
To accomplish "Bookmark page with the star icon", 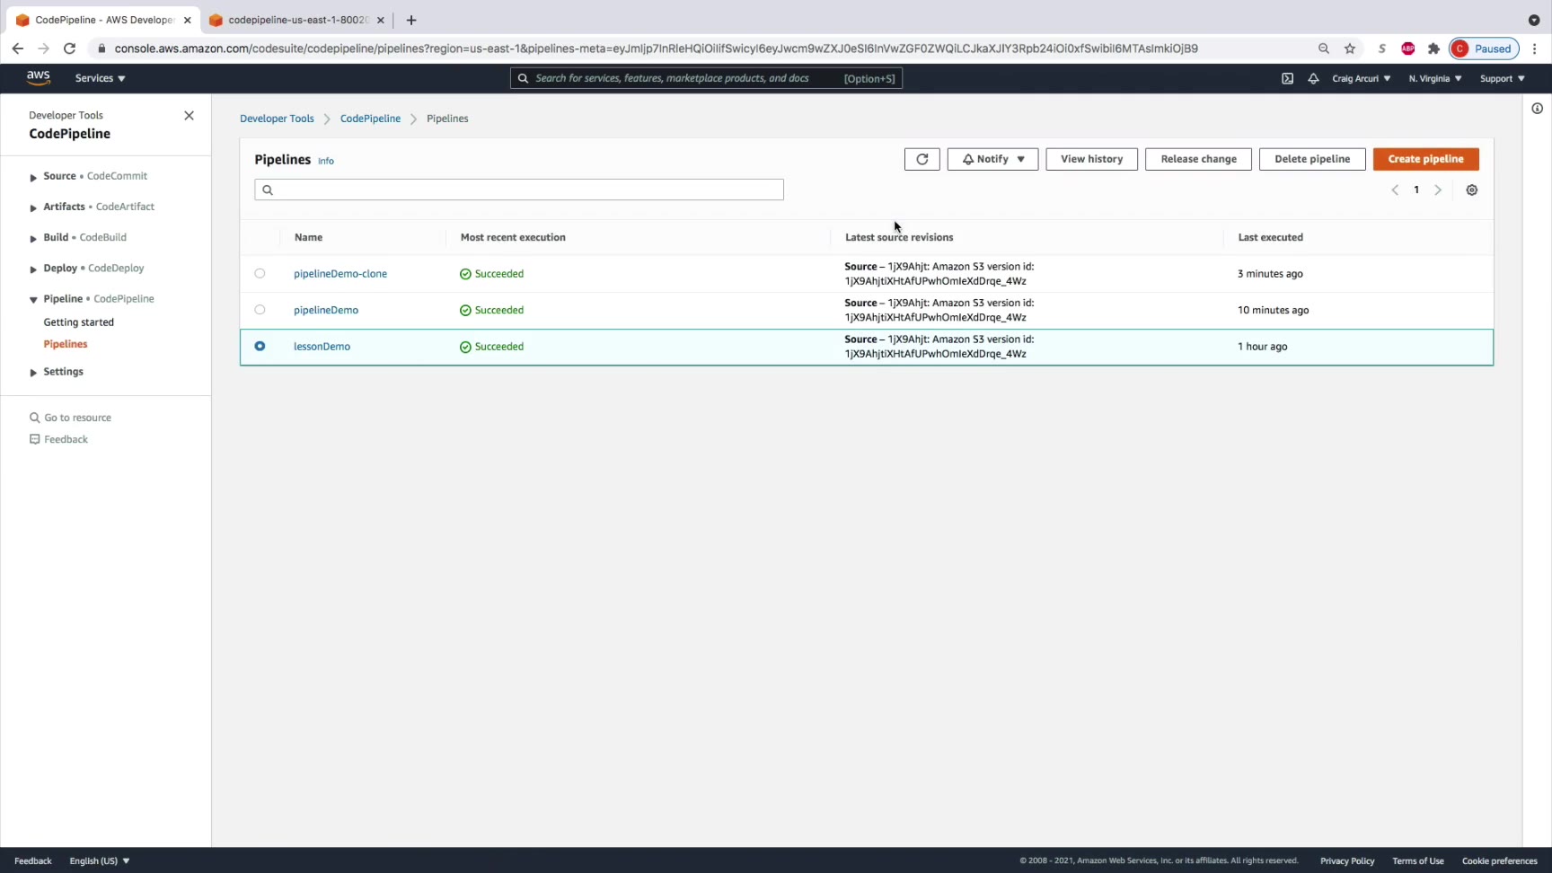I will pos(1350,48).
